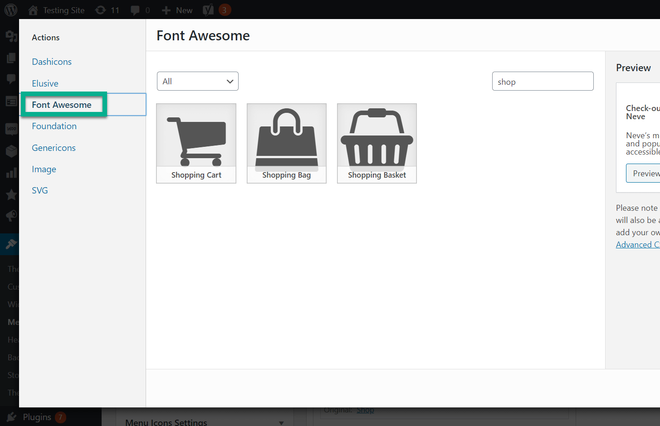The image size is (660, 426).
Task: Switch to the Dashicons tab
Action: click(51, 62)
